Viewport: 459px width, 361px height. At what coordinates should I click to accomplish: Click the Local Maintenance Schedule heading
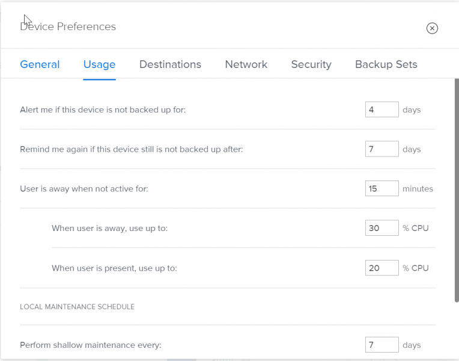tap(77, 307)
